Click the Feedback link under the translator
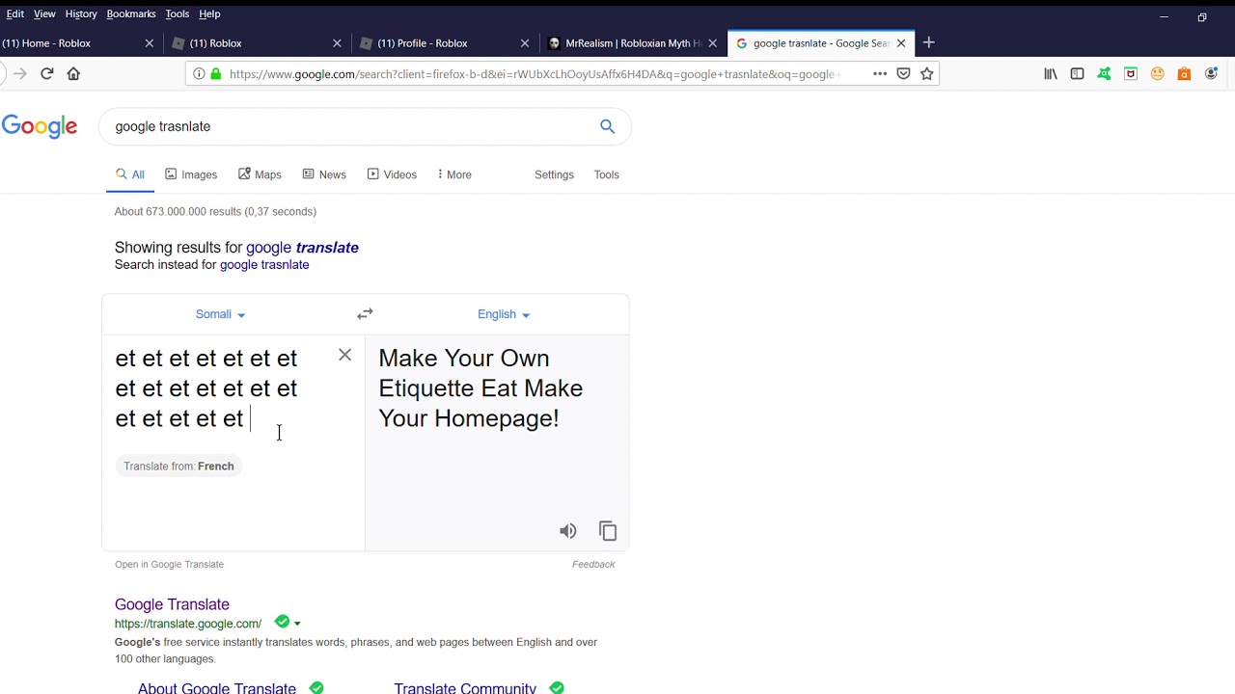The width and height of the screenshot is (1235, 694). click(593, 565)
